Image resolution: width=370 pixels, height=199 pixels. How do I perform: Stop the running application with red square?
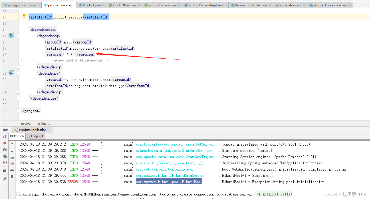[x=5, y=143]
